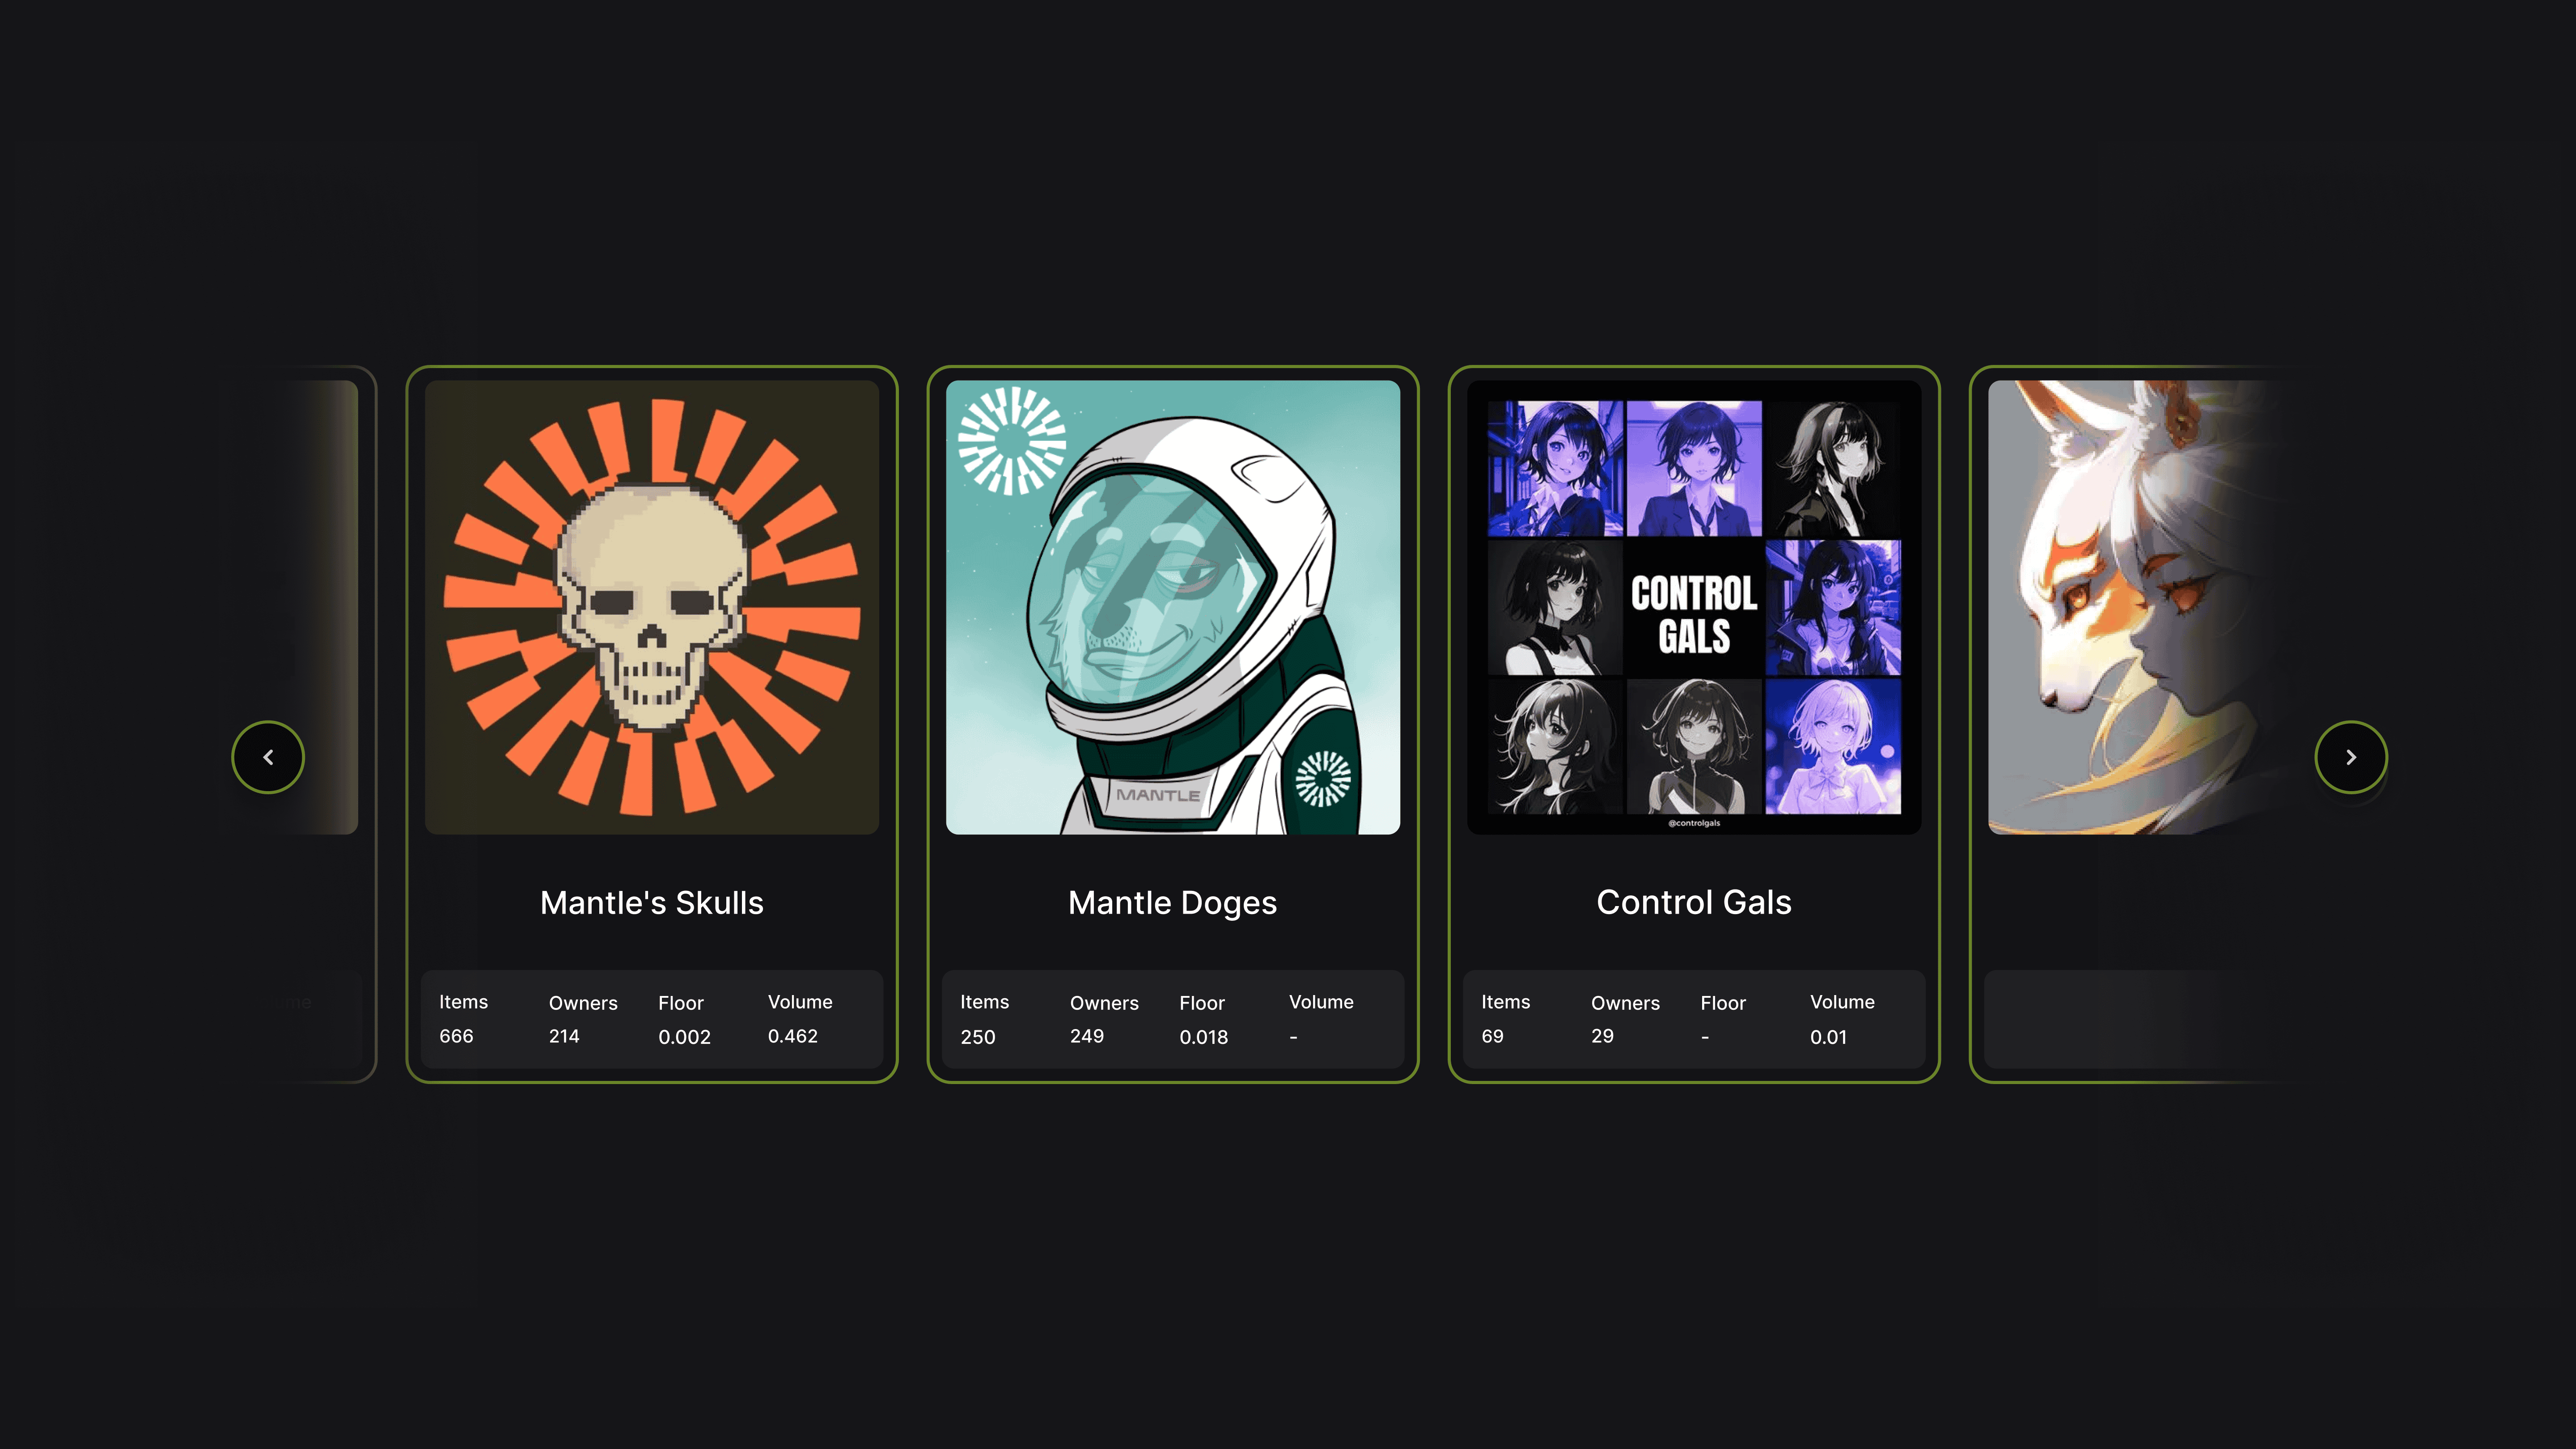This screenshot has height=1449, width=2576.
Task: Open the Control Gals anime collage image
Action: click(x=1693, y=607)
